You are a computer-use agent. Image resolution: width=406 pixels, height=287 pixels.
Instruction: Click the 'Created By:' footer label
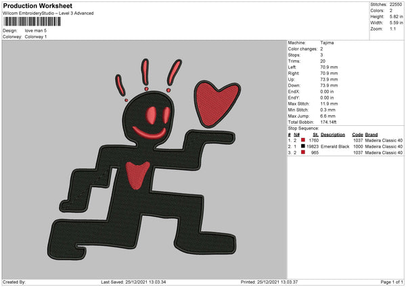[x=14, y=282]
